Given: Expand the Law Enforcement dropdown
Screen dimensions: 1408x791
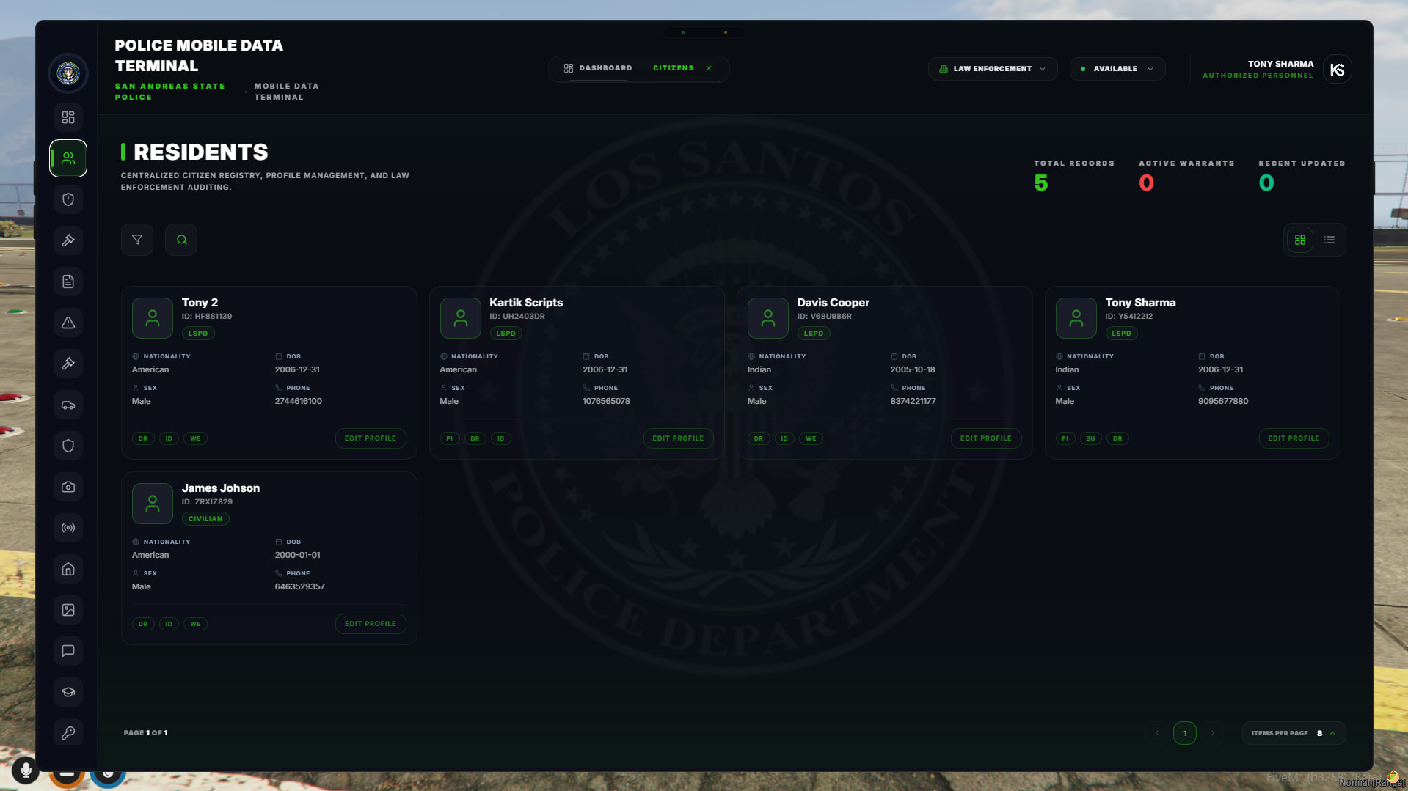Looking at the screenshot, I should pyautogui.click(x=993, y=69).
